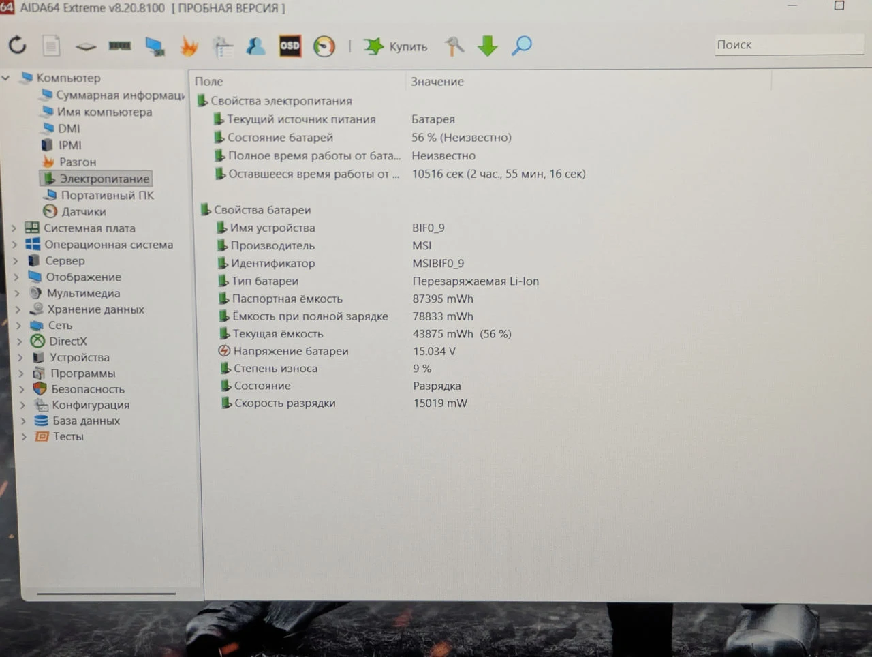This screenshot has height=657, width=872.
Task: Click the sensor gauge toolbar icon
Action: pos(324,46)
